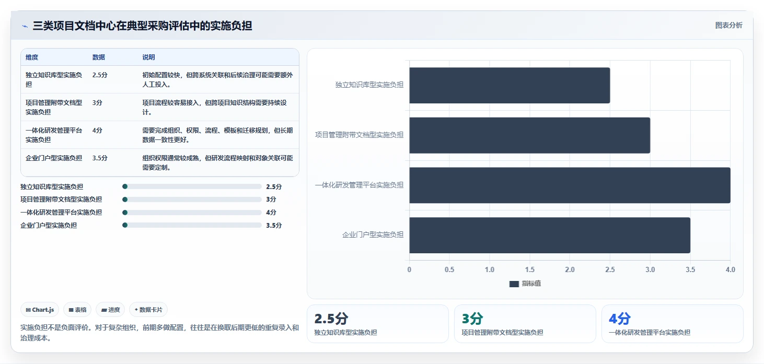Click the 一体化研发管理平台实施负担 progress bar
Screen dimensions: 764x364
pyautogui.click(x=192, y=213)
